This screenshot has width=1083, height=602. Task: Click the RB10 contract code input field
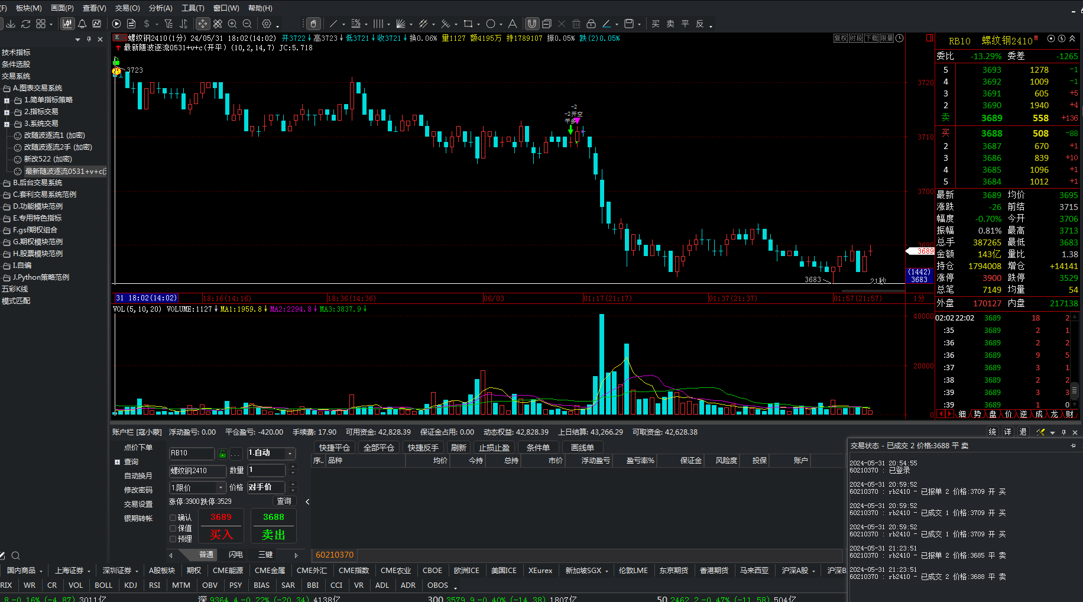pyautogui.click(x=192, y=454)
